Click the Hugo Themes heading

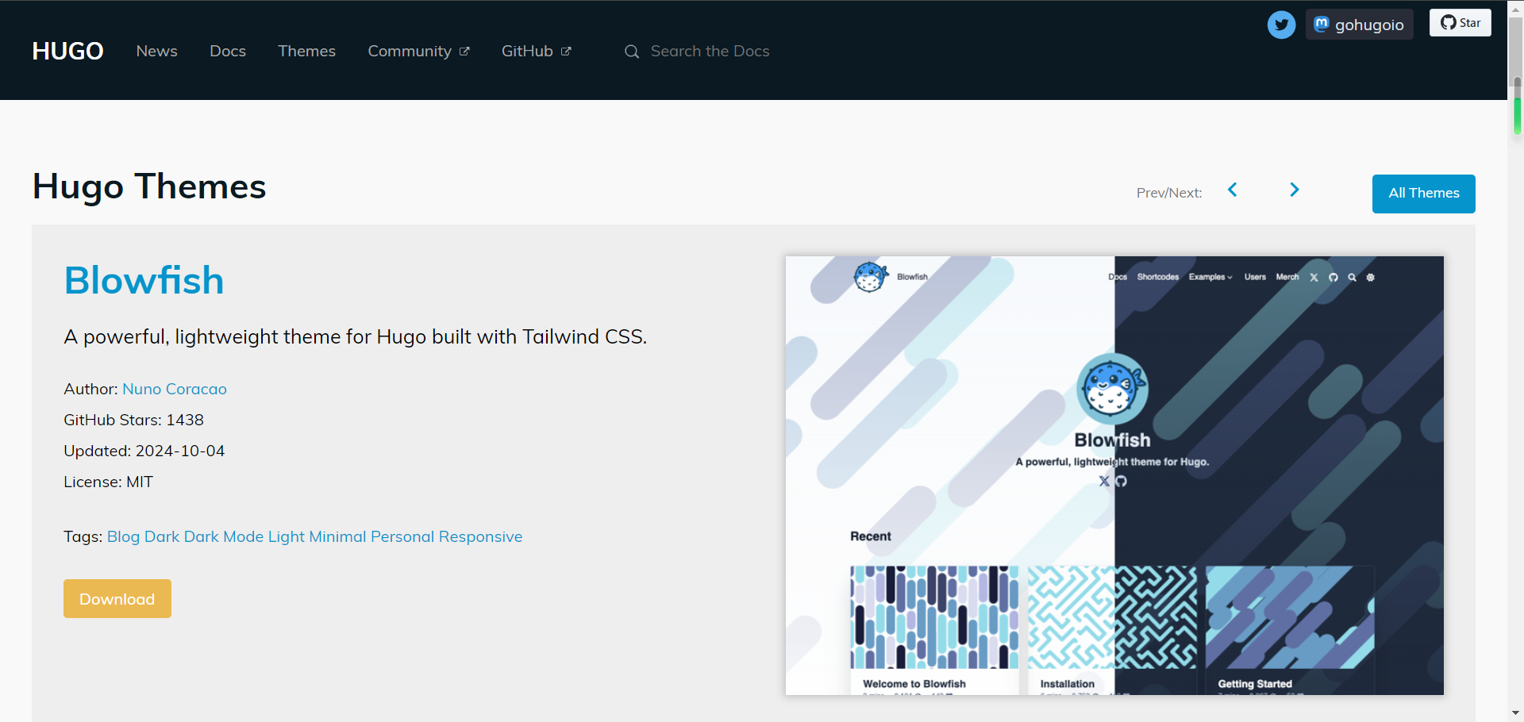[149, 186]
